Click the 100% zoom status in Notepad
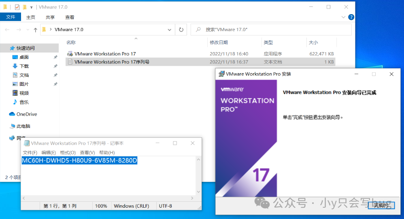This screenshot has width=404, height=219. 101,206
